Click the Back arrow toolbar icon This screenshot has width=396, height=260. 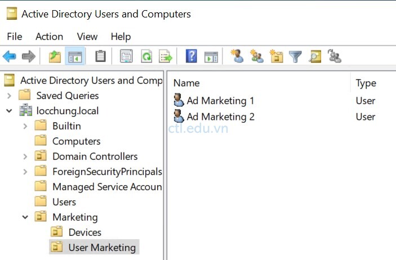tap(10, 56)
